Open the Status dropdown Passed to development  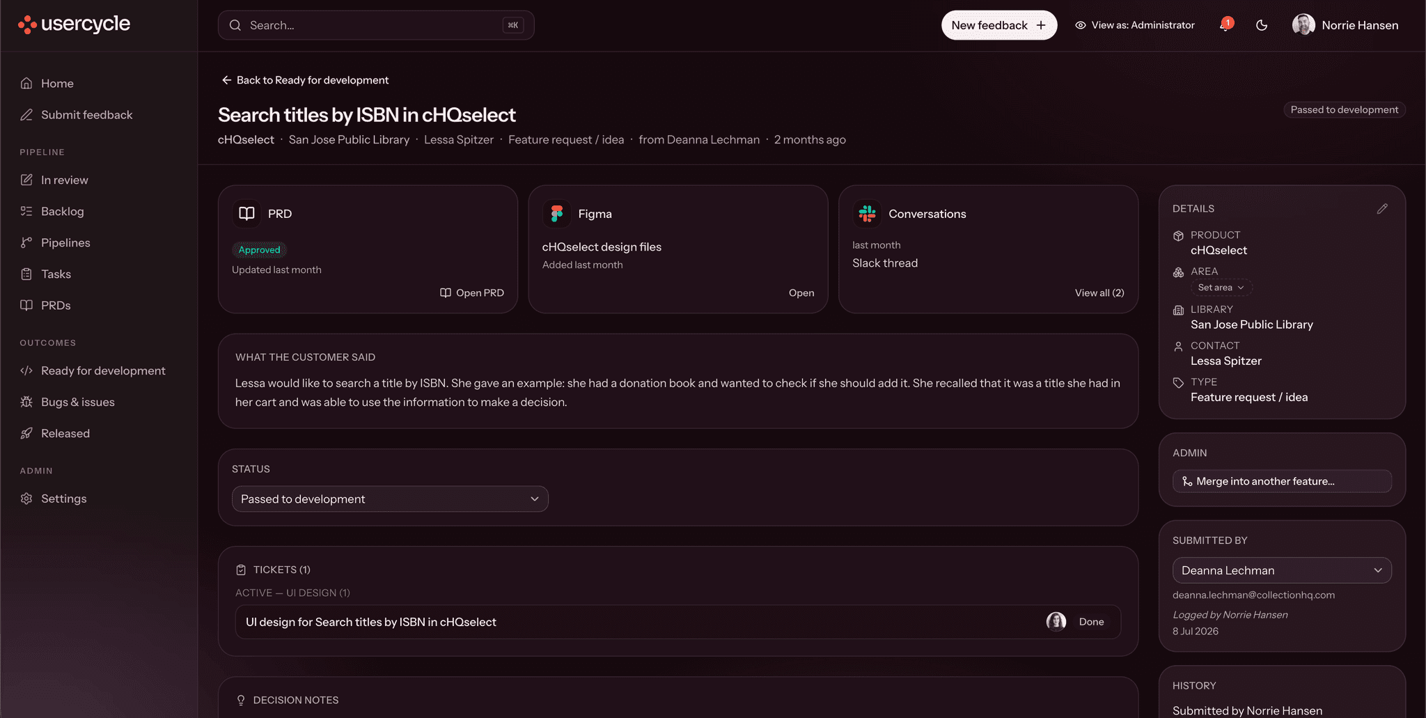[390, 499]
